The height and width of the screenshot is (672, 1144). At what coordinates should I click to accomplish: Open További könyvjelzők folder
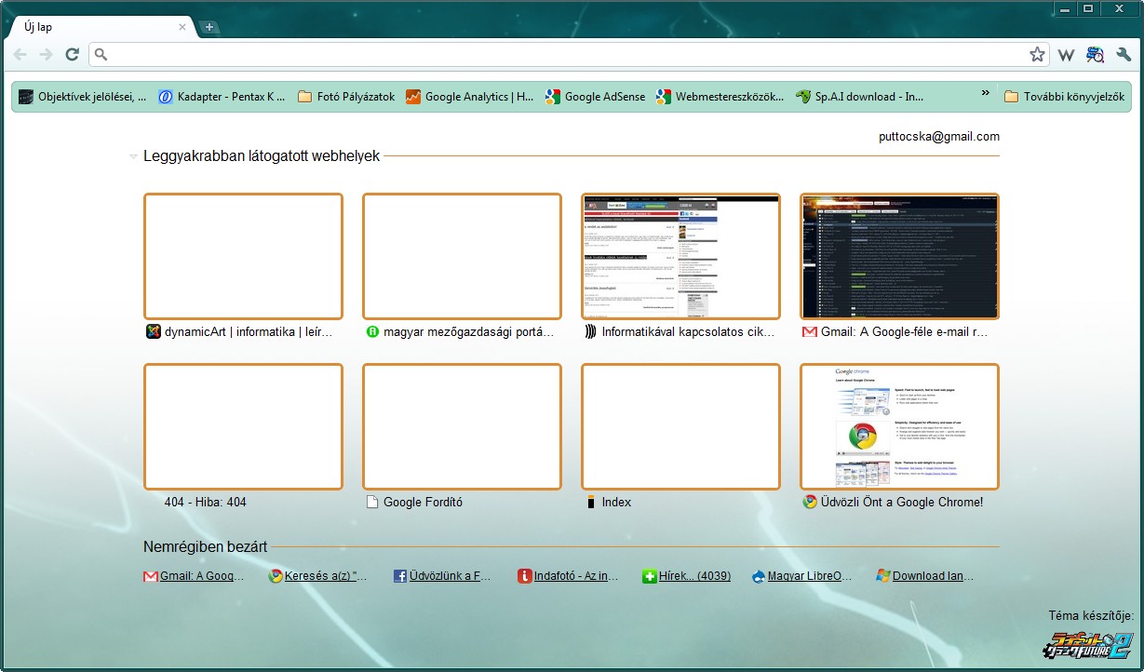click(1064, 97)
